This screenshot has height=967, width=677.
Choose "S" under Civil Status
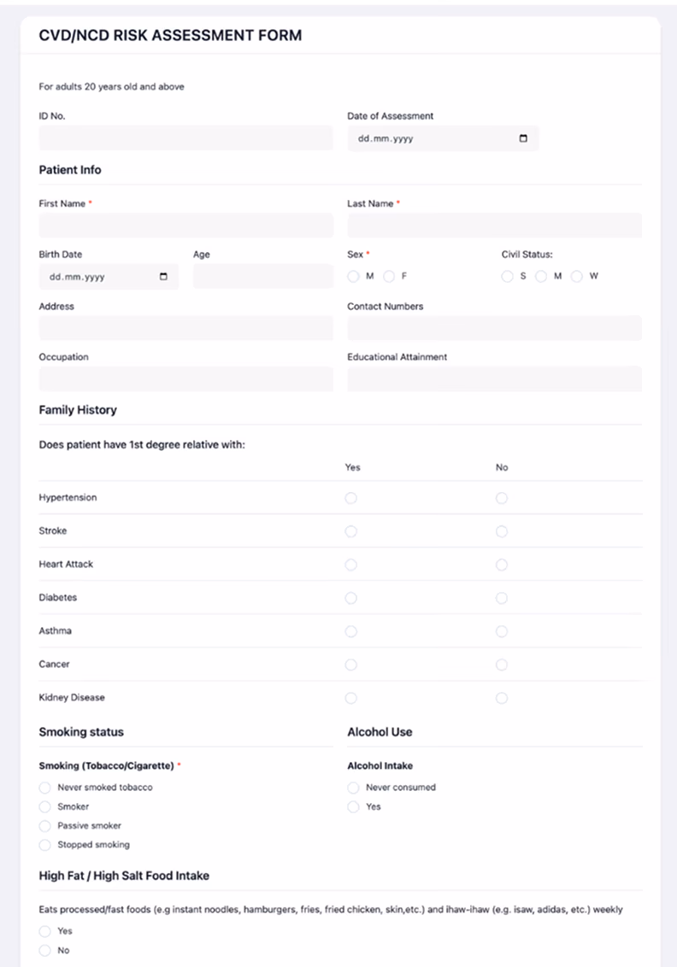pos(507,276)
